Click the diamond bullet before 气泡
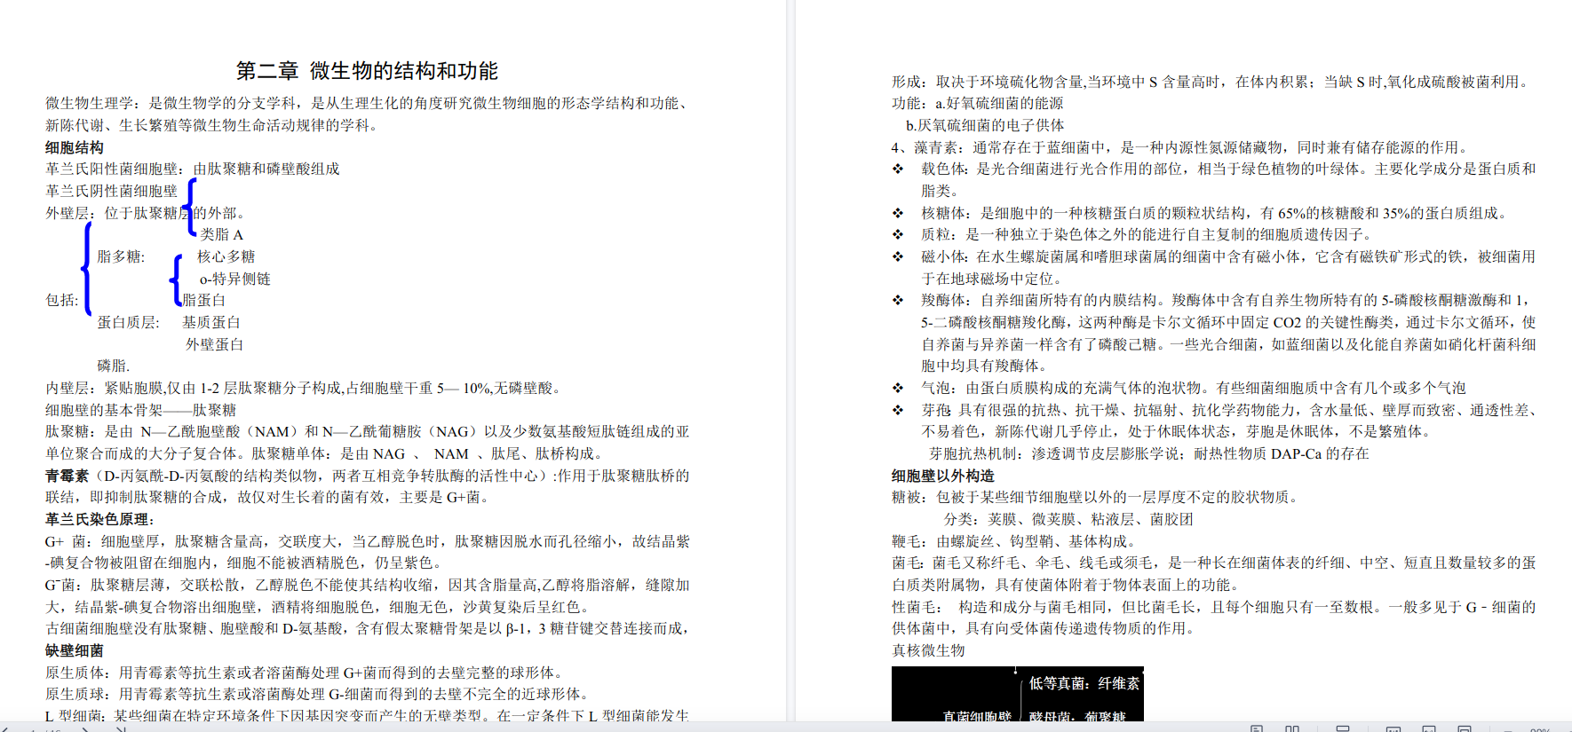This screenshot has width=1572, height=732. pos(898,388)
